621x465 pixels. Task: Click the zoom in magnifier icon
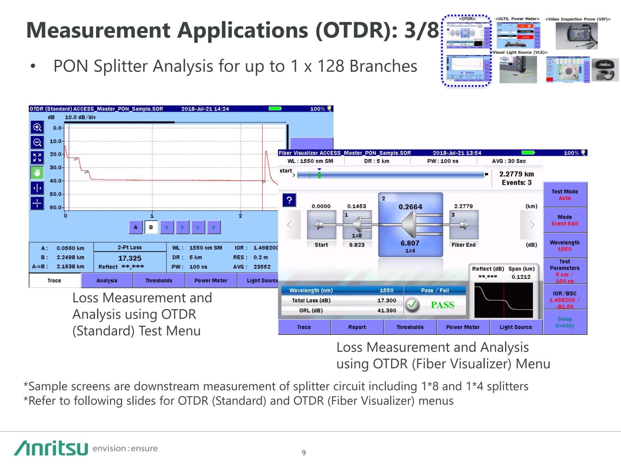(37, 127)
